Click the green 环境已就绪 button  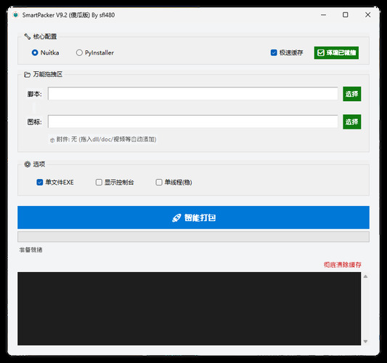click(336, 52)
